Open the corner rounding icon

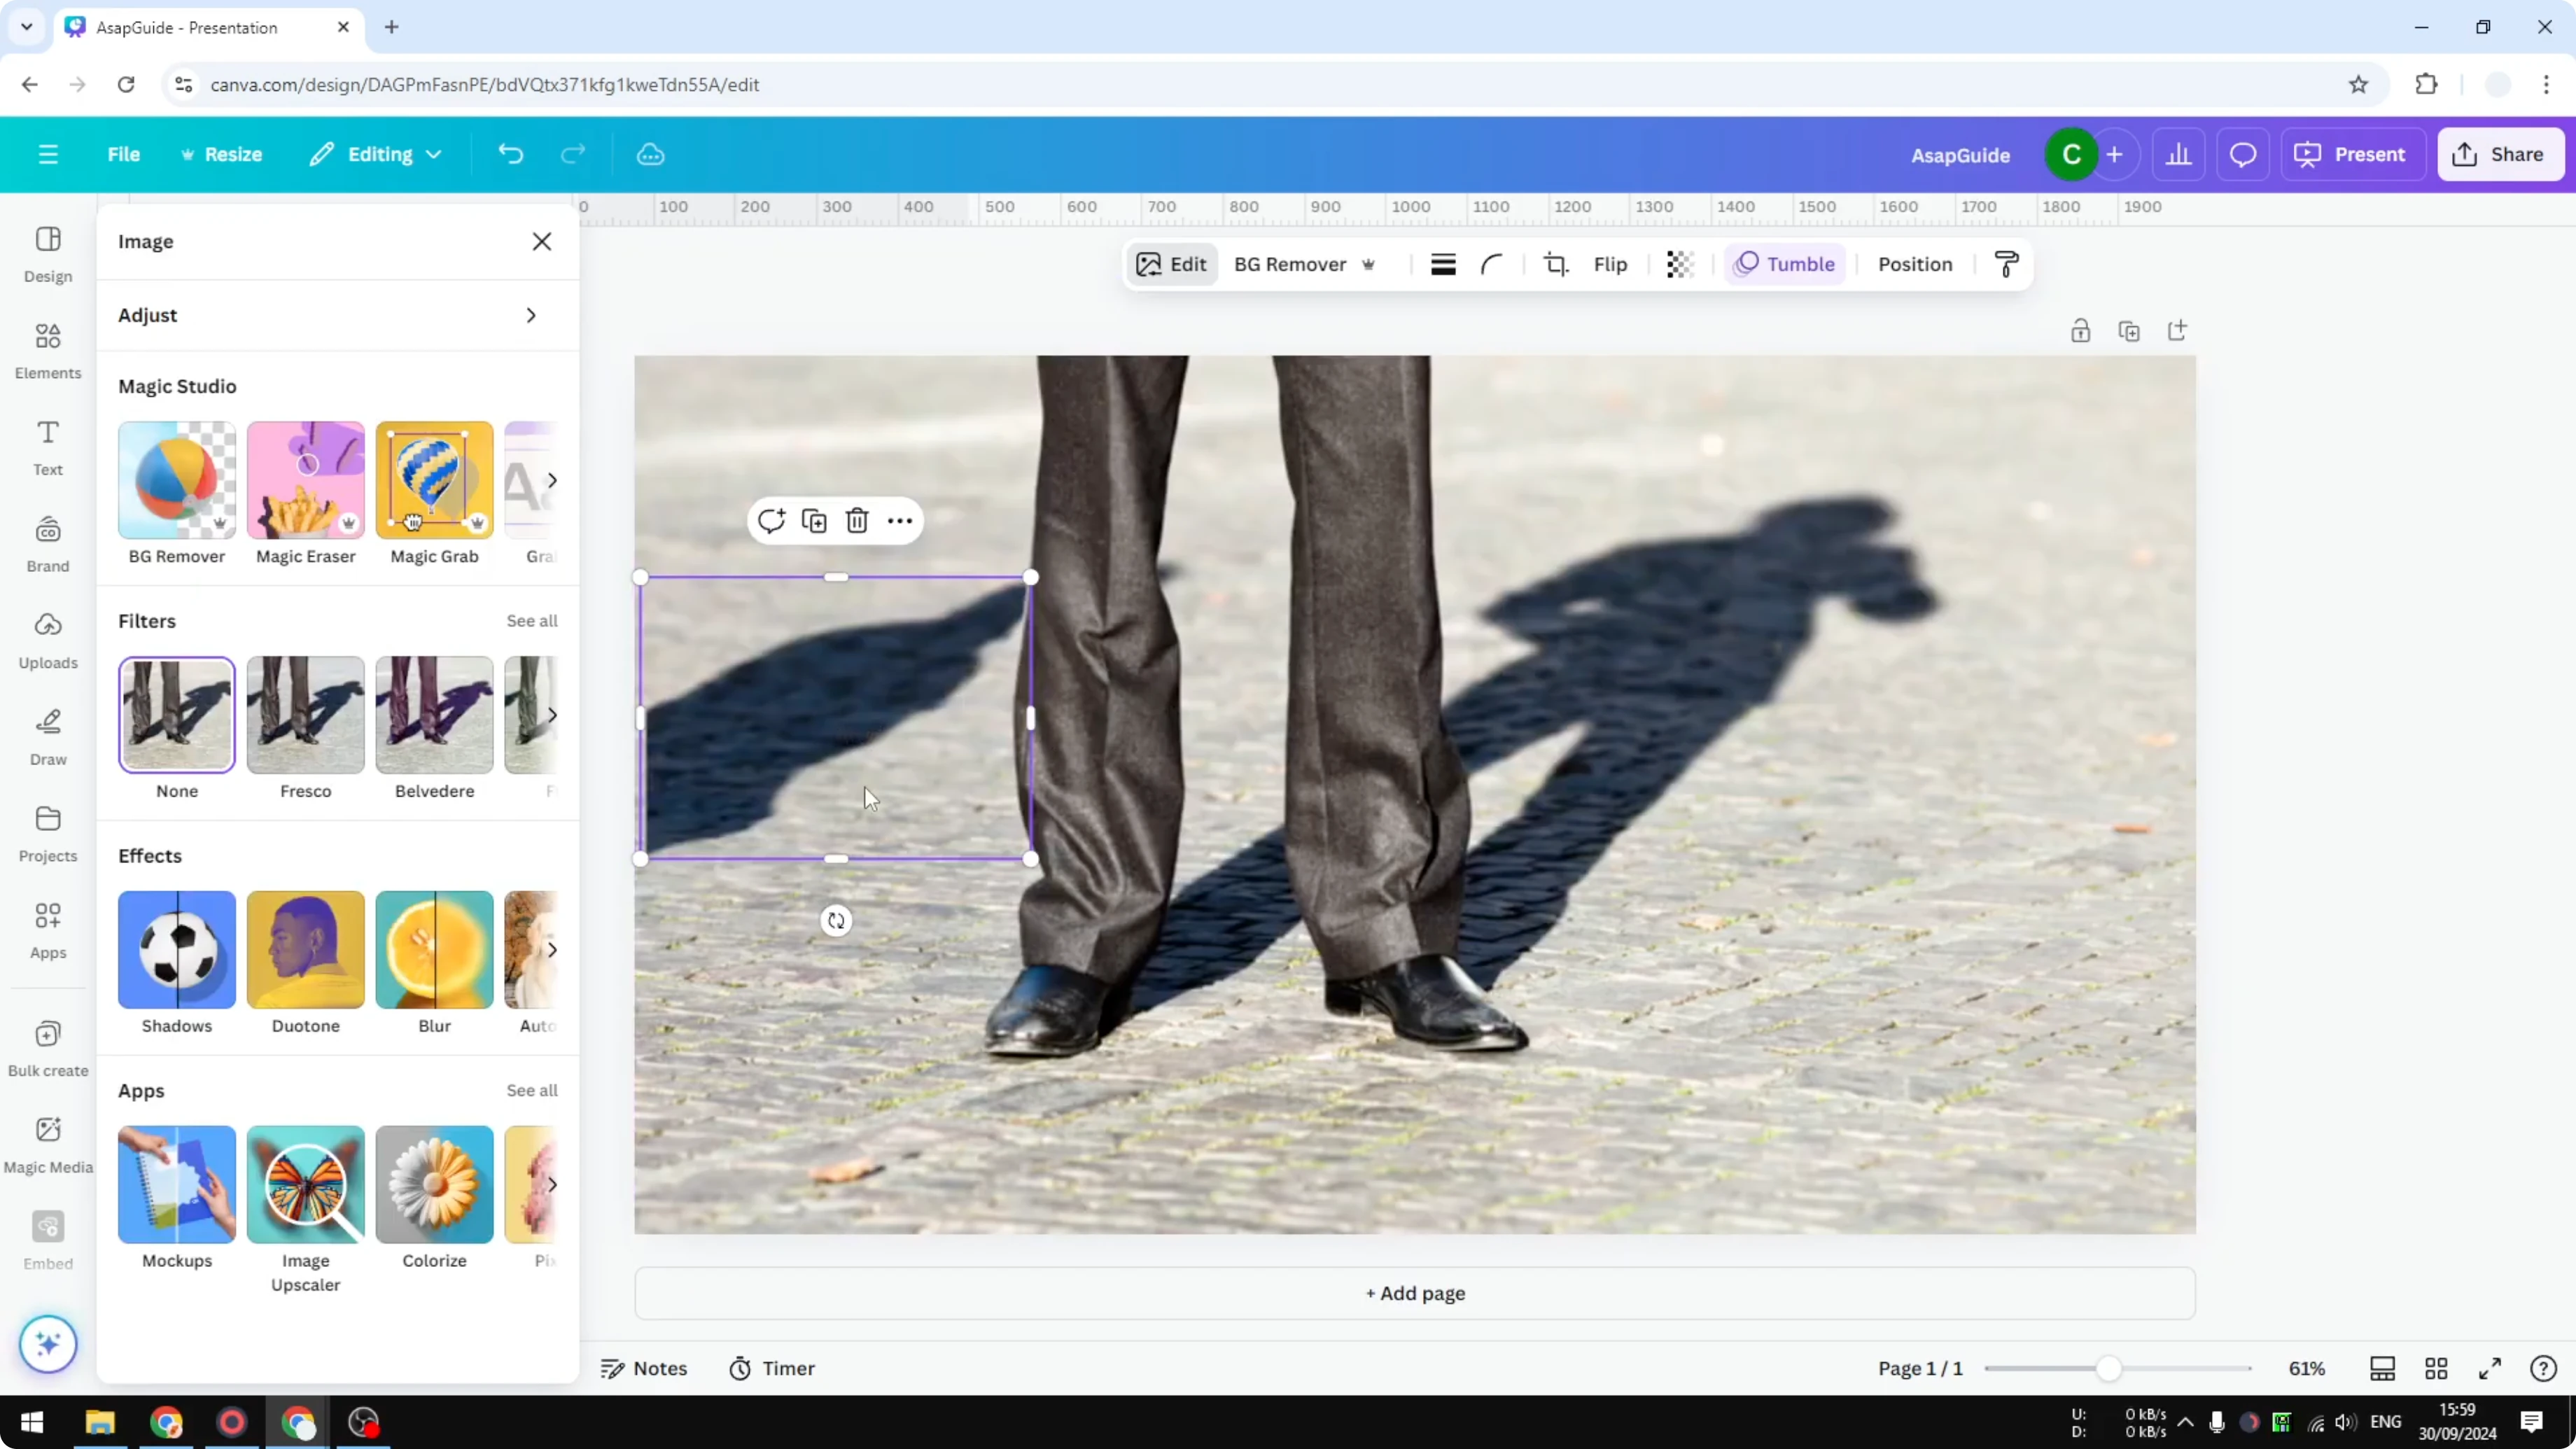click(x=1491, y=264)
